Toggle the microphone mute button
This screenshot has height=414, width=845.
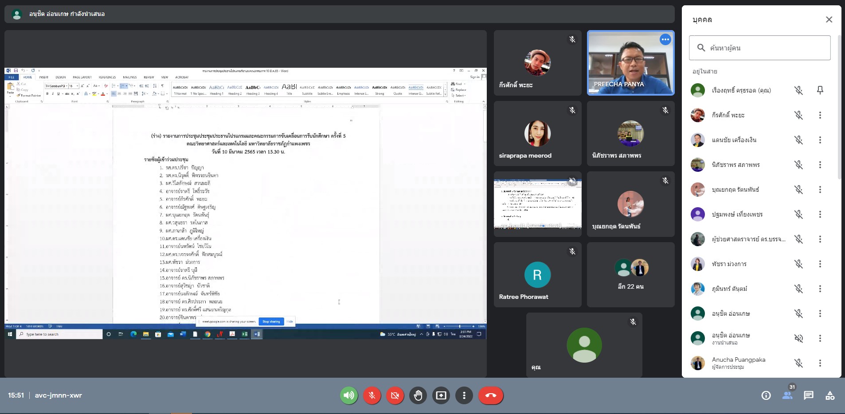tap(372, 395)
